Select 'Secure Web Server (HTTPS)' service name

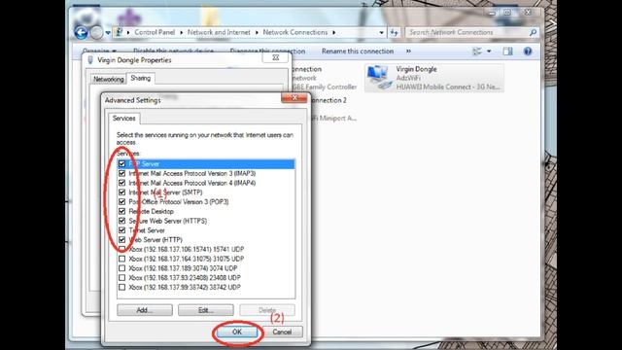[x=168, y=221]
